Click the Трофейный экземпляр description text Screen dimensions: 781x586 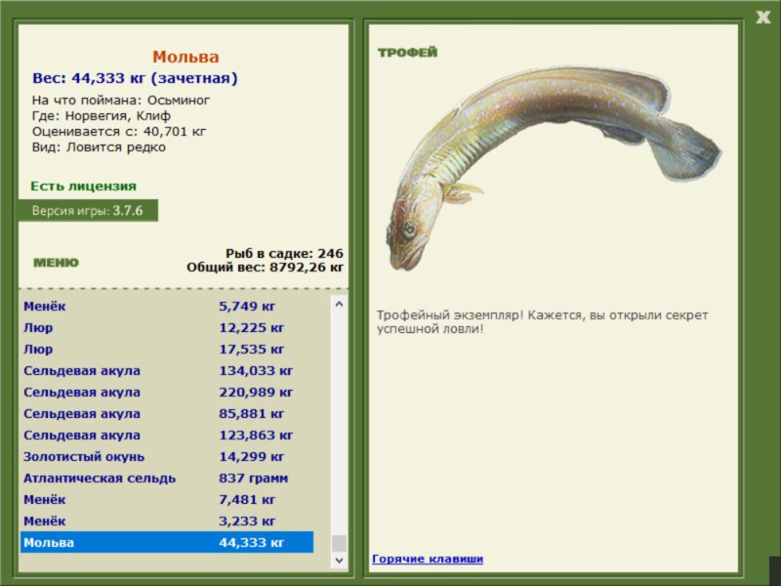click(x=542, y=322)
